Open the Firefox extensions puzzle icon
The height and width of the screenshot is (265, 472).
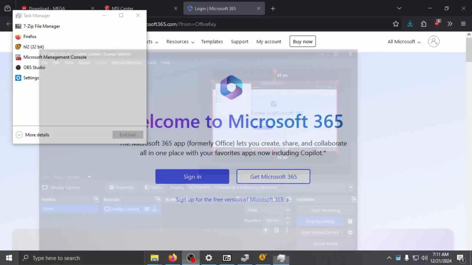(x=423, y=24)
